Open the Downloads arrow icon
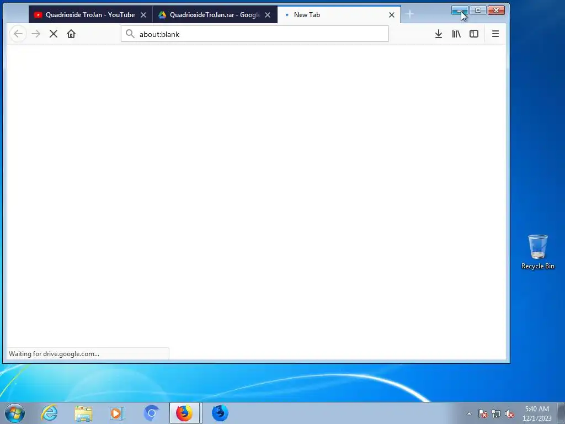Image resolution: width=565 pixels, height=424 pixels. (439, 34)
